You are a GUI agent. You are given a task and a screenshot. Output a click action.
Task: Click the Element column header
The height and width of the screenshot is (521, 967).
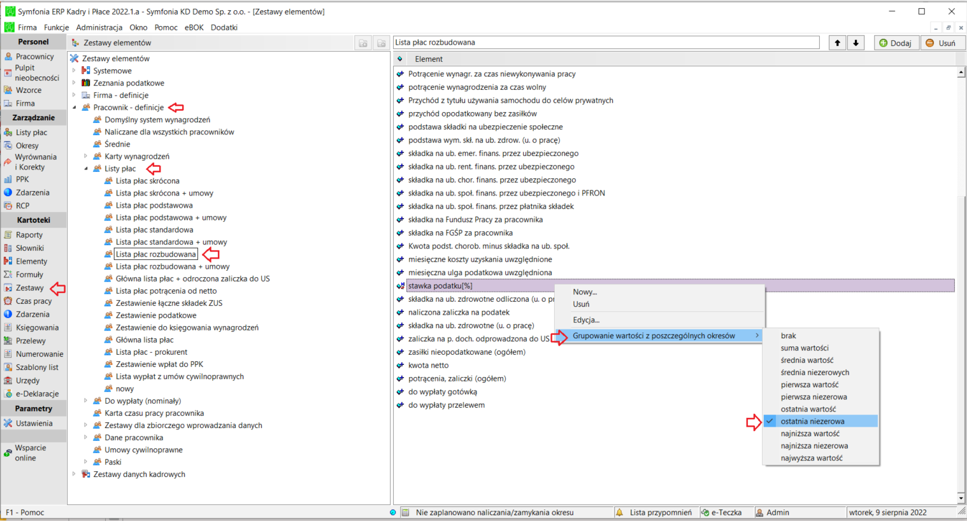click(429, 59)
